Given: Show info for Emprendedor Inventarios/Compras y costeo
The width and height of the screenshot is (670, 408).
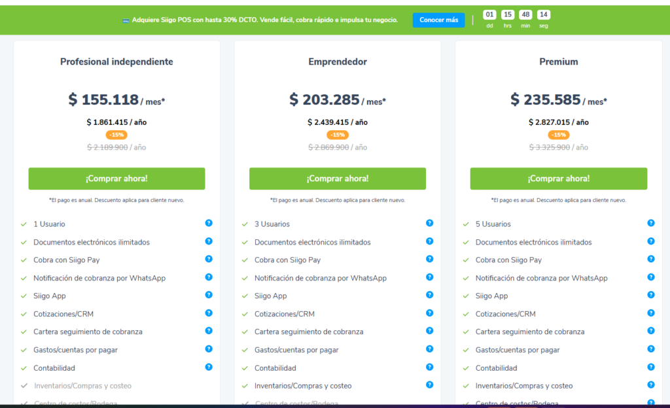Looking at the screenshot, I should click(429, 384).
